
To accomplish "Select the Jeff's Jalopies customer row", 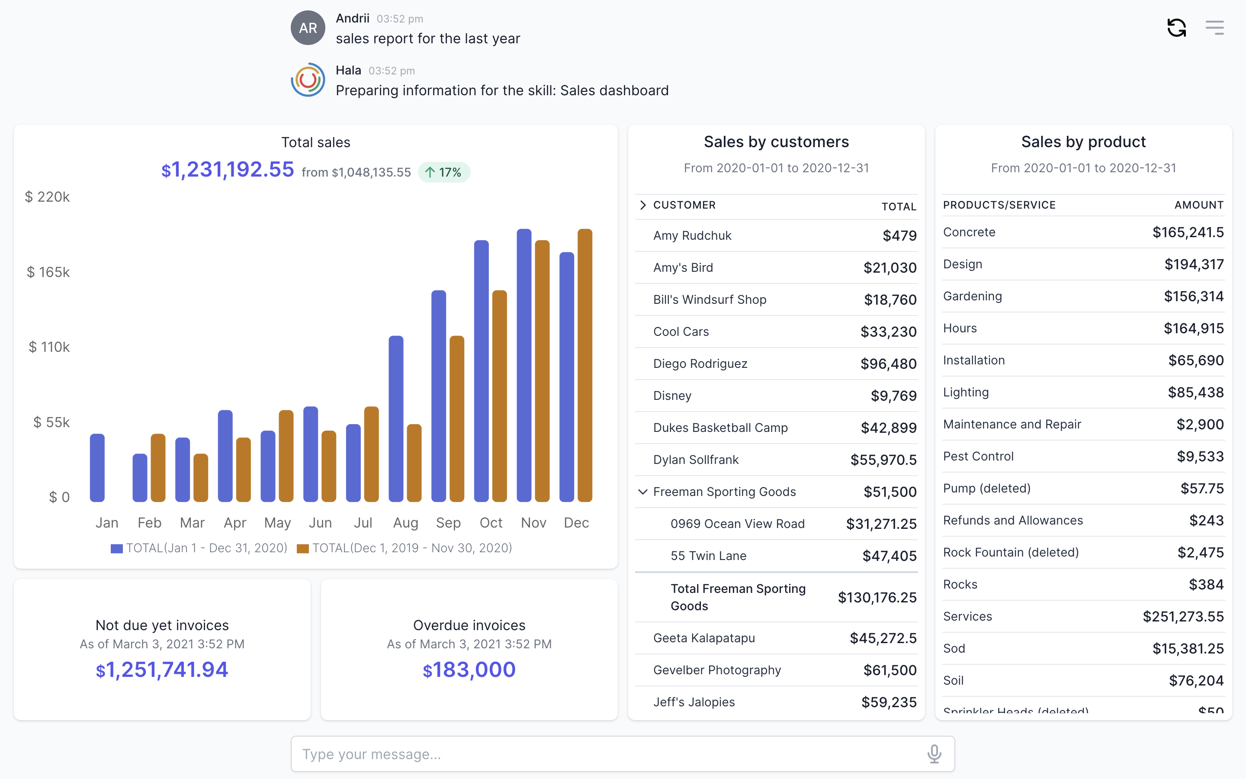I will pyautogui.click(x=777, y=702).
